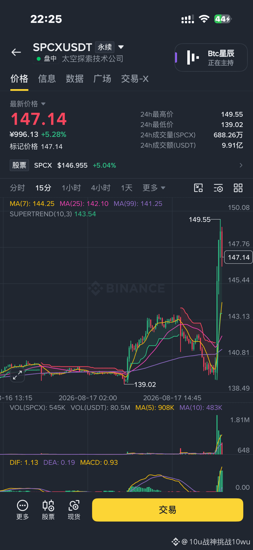The height and width of the screenshot is (550, 253).
Task: Open the chart grid layout icon
Action: (x=238, y=188)
